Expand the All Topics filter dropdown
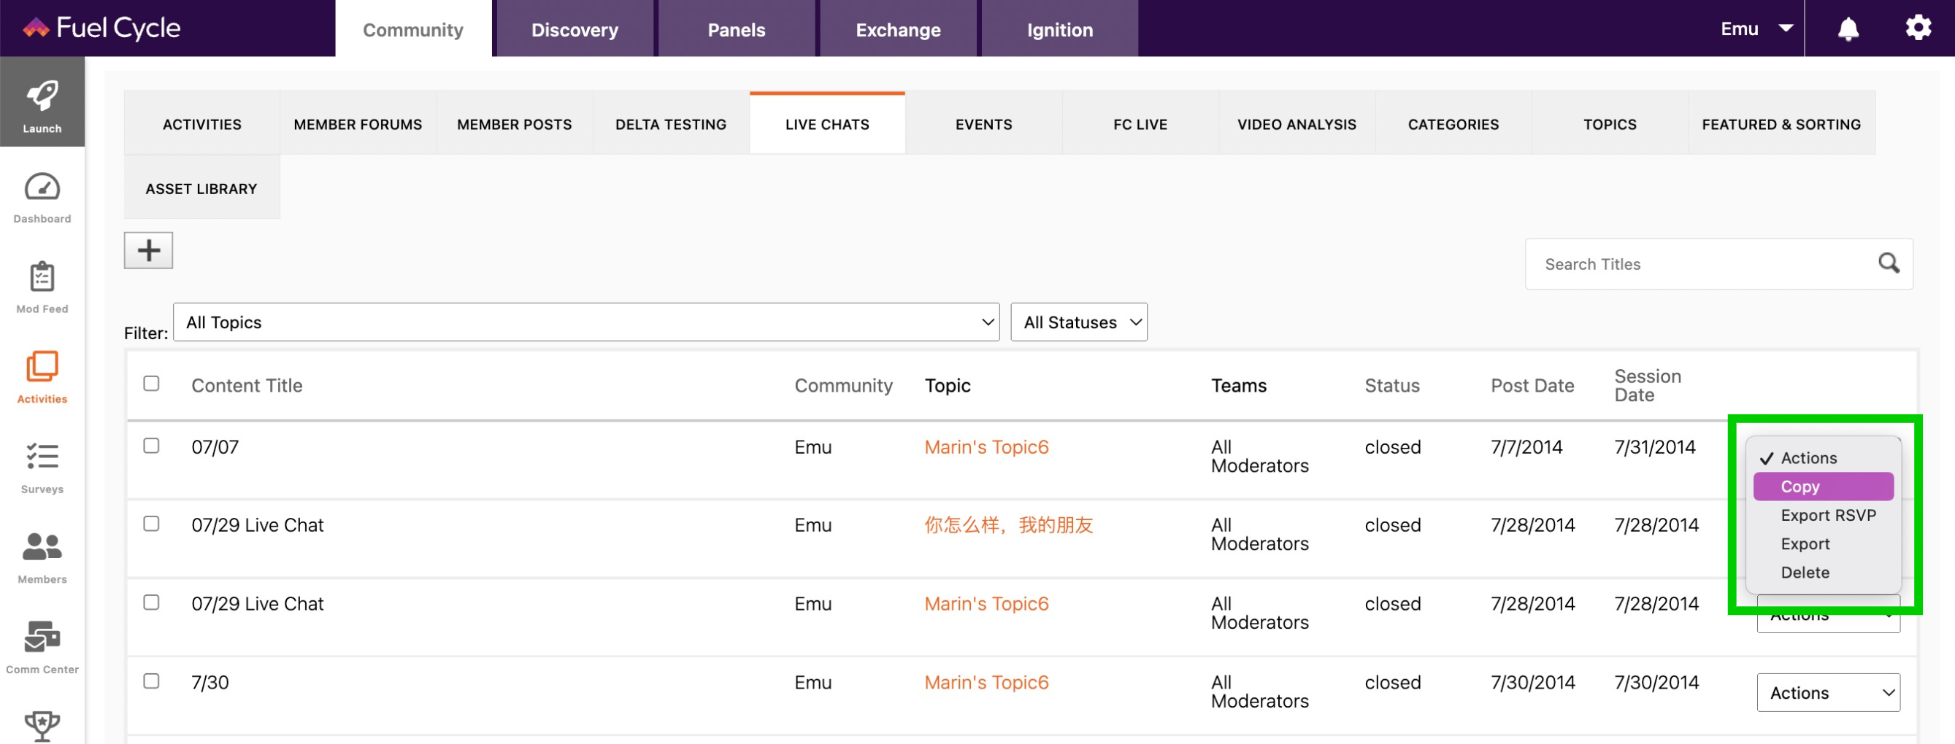 (586, 322)
